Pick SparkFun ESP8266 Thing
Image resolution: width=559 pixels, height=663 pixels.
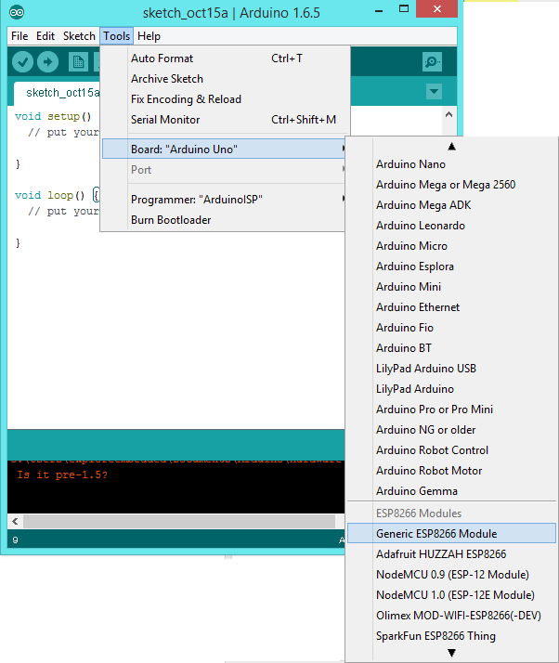coord(451,635)
